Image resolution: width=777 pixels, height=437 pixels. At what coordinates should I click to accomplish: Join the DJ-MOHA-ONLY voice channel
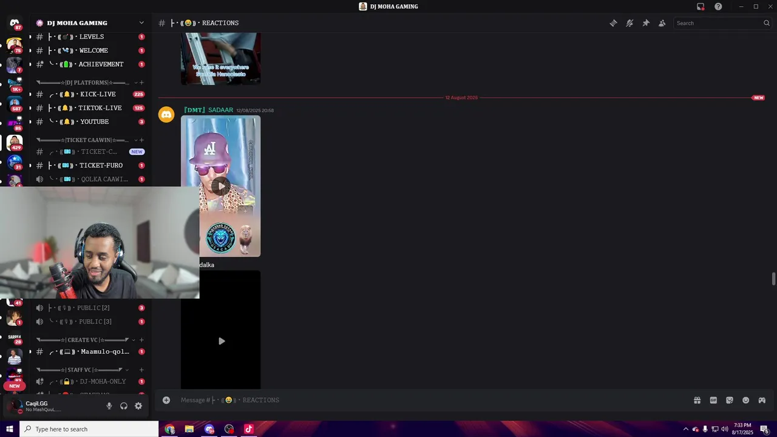90,382
